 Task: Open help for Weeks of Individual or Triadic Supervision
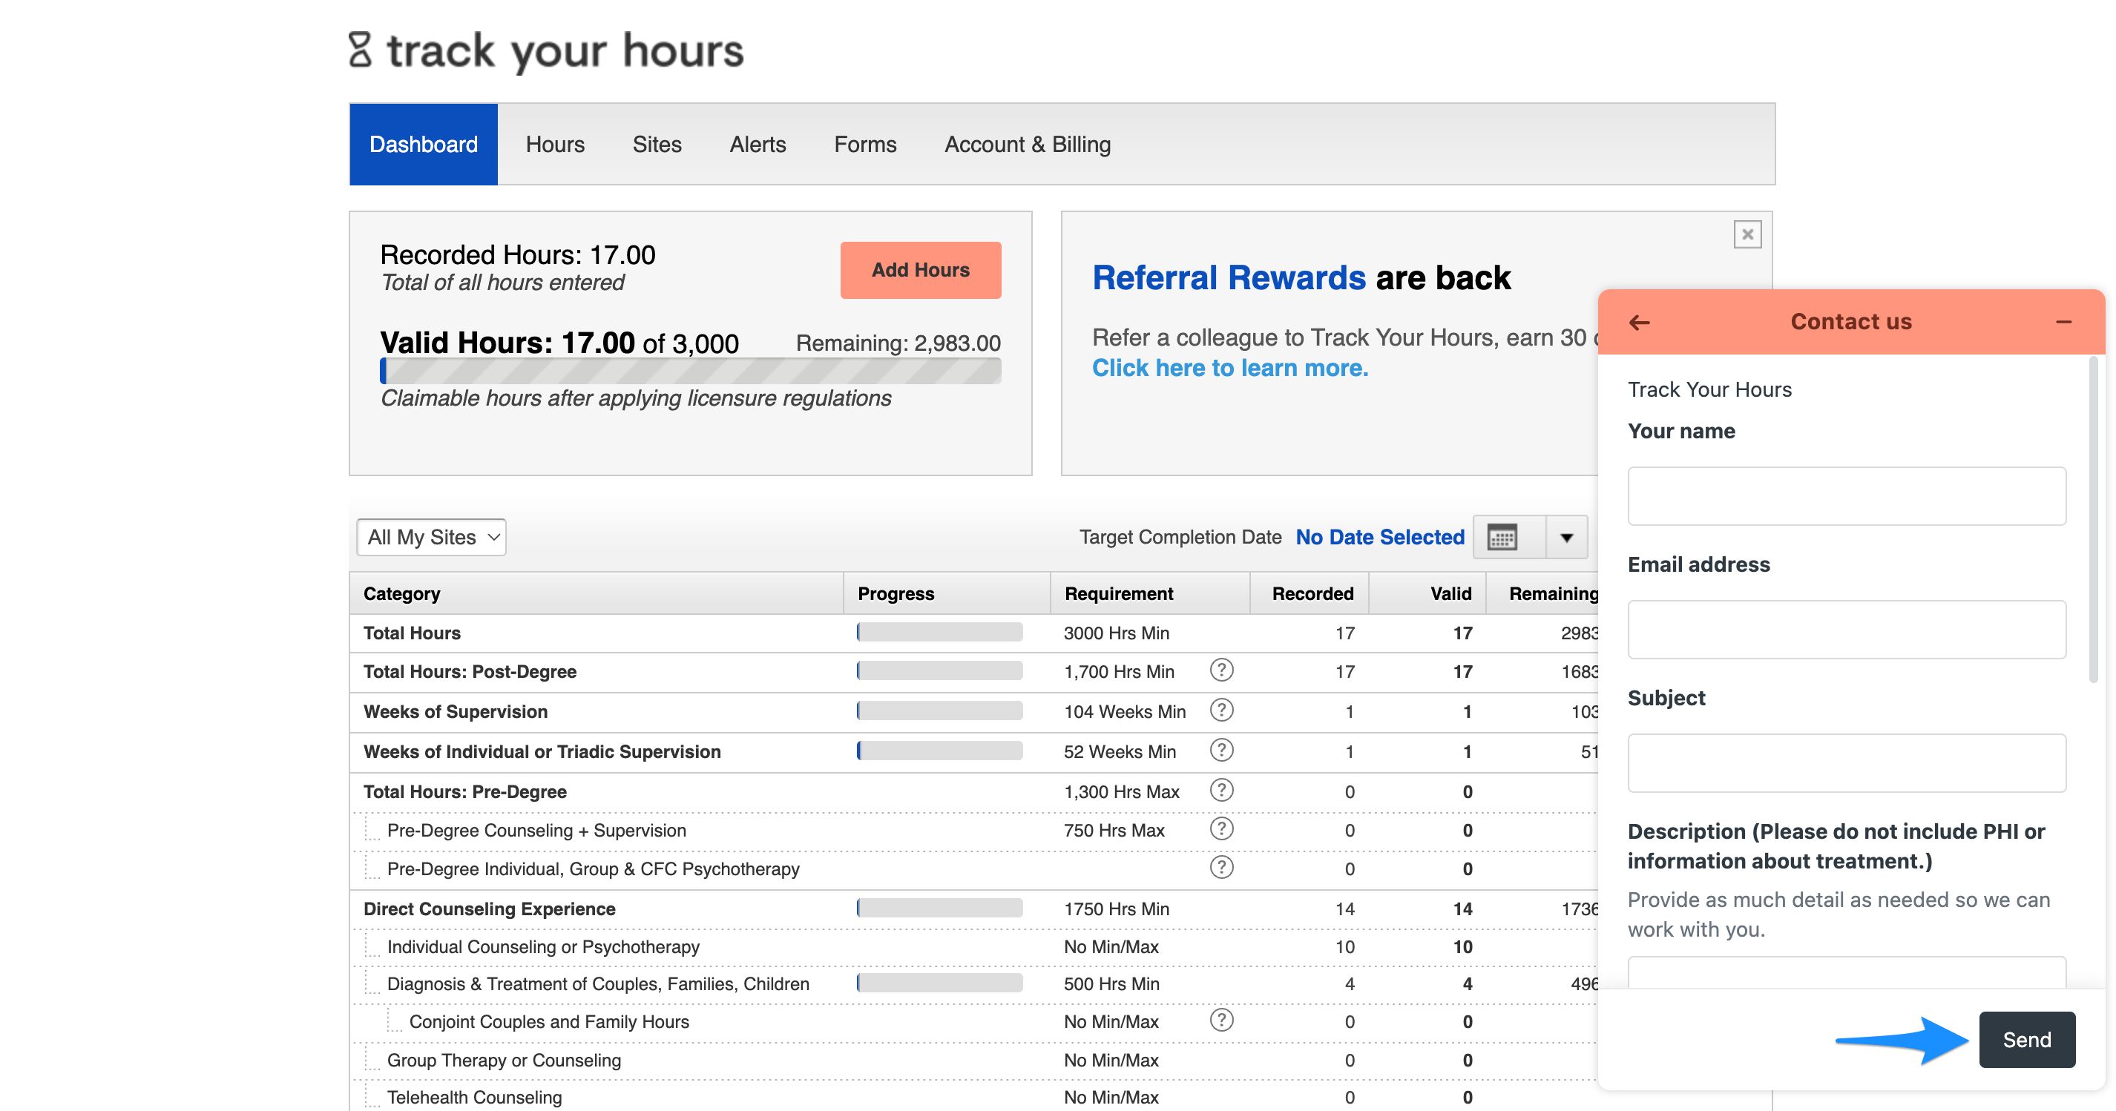coord(1221,750)
